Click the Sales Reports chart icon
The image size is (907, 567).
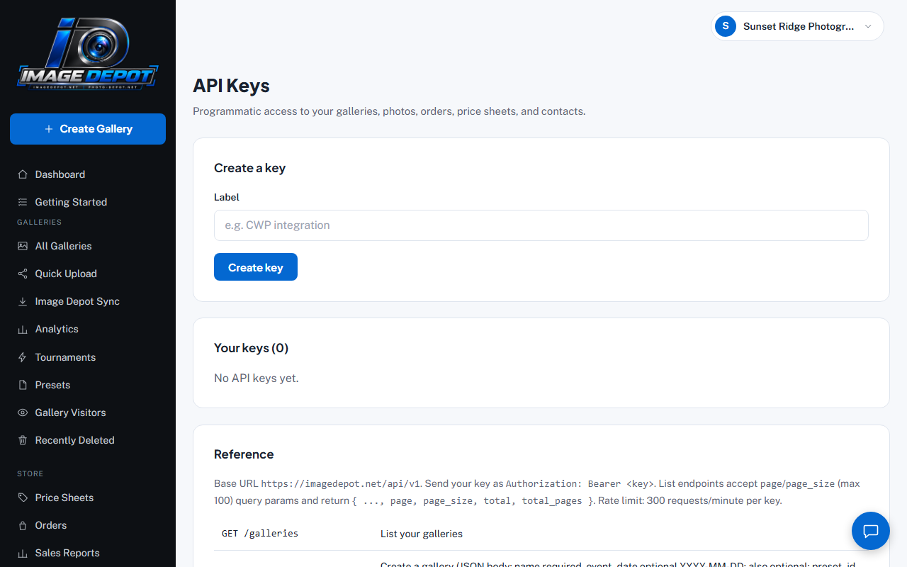(x=23, y=553)
